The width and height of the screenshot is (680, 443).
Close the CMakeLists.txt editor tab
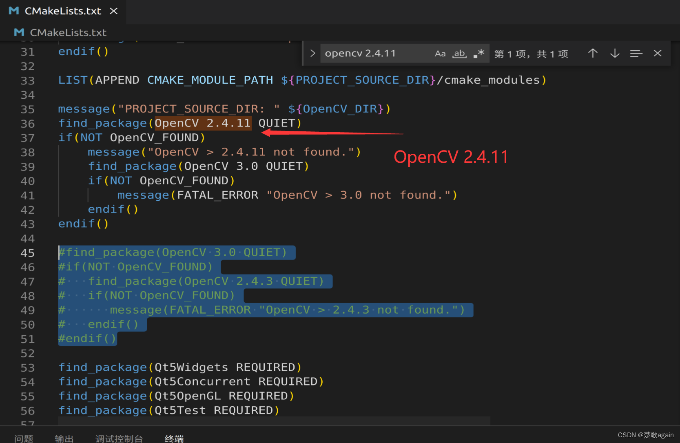pos(114,11)
